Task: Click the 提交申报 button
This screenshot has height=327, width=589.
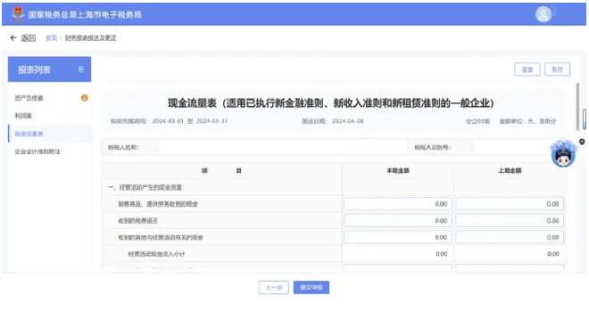Action: tap(311, 288)
